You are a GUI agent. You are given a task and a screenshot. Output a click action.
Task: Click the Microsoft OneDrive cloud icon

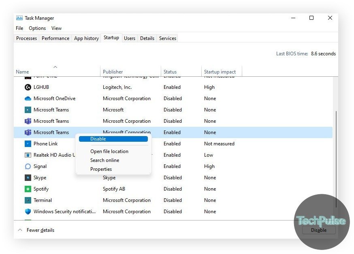[x=28, y=99]
